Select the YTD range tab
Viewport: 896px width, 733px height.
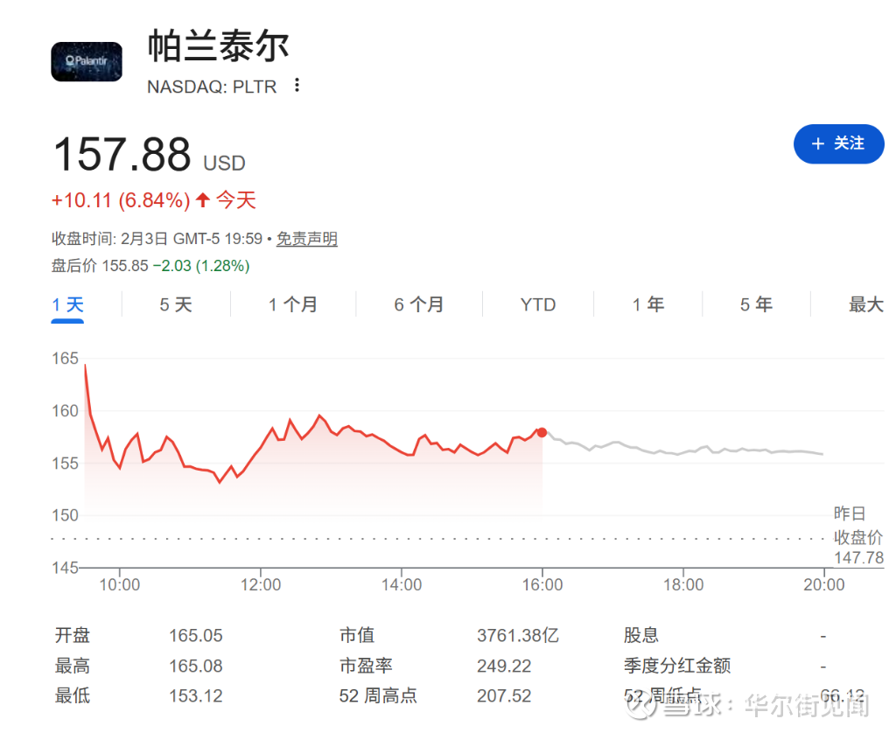538,304
